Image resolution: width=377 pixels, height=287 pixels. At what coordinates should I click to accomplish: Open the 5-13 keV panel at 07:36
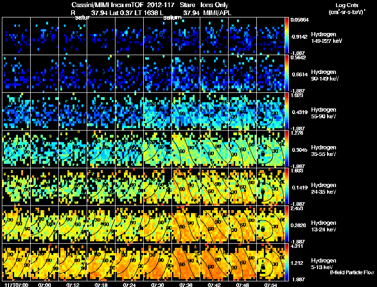[186, 262]
